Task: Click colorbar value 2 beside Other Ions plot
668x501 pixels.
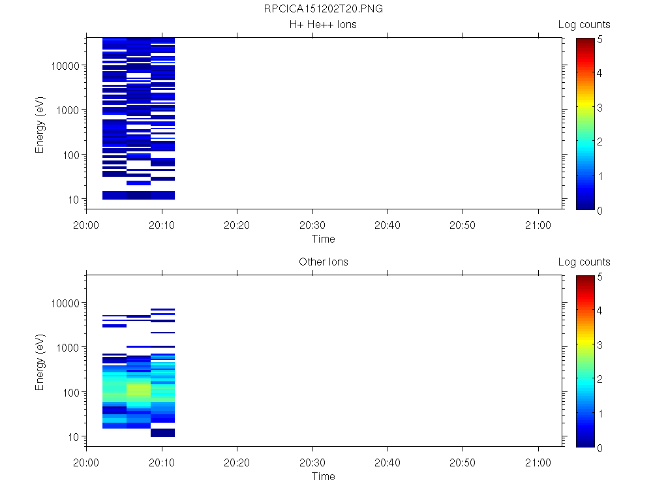Action: pos(600,379)
